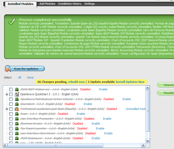
Task: Click the Seam module icon
Action: (x=17, y=114)
